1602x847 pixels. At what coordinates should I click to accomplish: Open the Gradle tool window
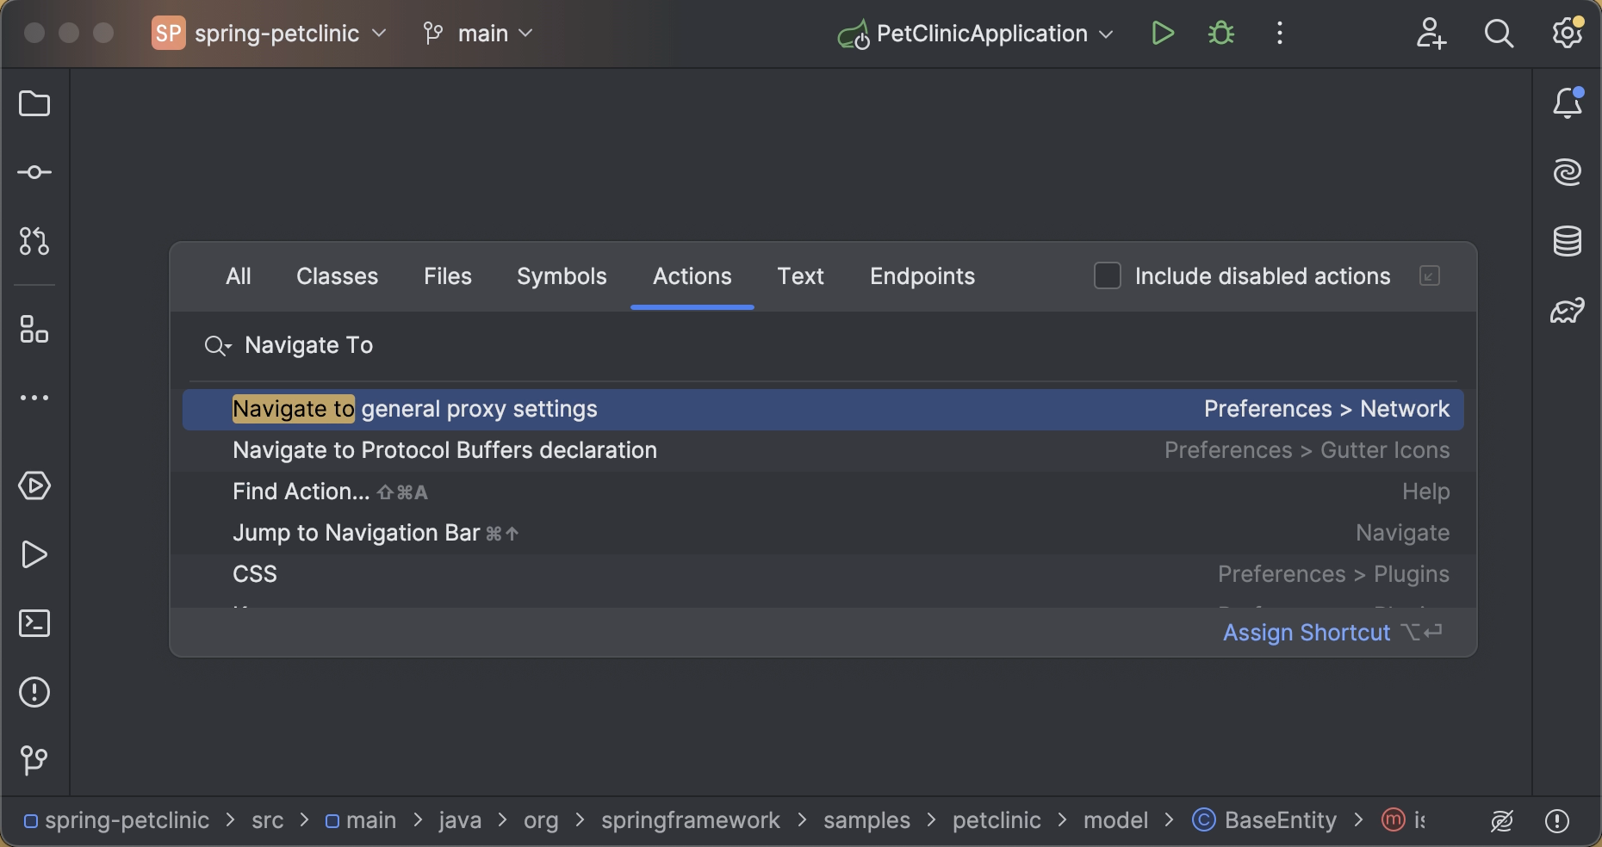[x=1568, y=312]
